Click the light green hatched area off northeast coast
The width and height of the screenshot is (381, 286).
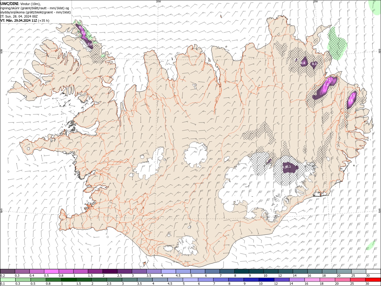coord(337,43)
